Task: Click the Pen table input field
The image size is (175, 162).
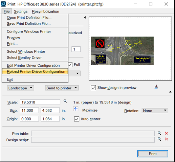Action: point(93,134)
